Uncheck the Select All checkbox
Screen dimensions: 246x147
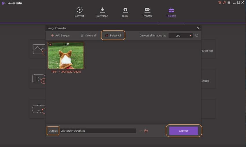107,36
